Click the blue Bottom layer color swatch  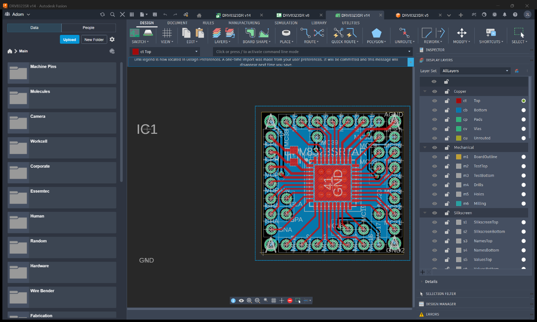(459, 110)
